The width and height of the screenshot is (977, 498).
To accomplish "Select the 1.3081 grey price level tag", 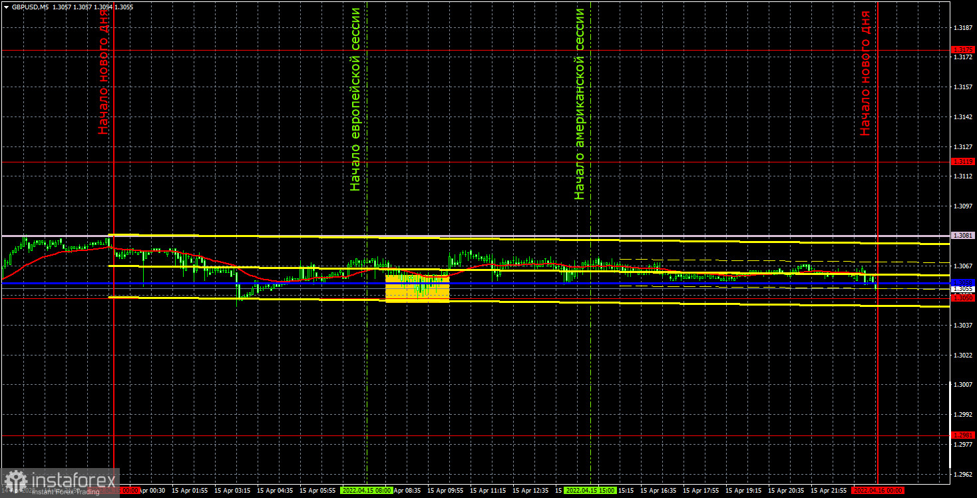I will (963, 236).
